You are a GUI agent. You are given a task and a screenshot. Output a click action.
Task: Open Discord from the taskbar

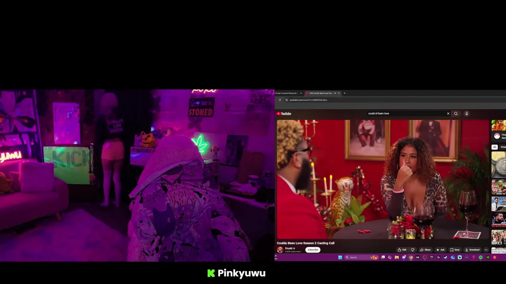(x=404, y=257)
